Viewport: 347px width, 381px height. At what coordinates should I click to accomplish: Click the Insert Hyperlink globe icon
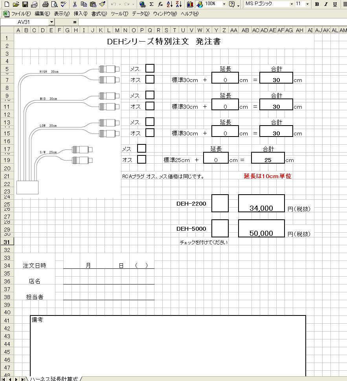143,4
